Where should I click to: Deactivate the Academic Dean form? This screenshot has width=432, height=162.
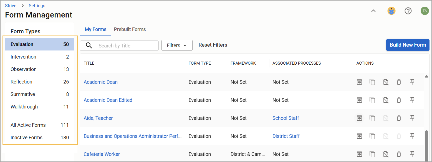coord(385,82)
